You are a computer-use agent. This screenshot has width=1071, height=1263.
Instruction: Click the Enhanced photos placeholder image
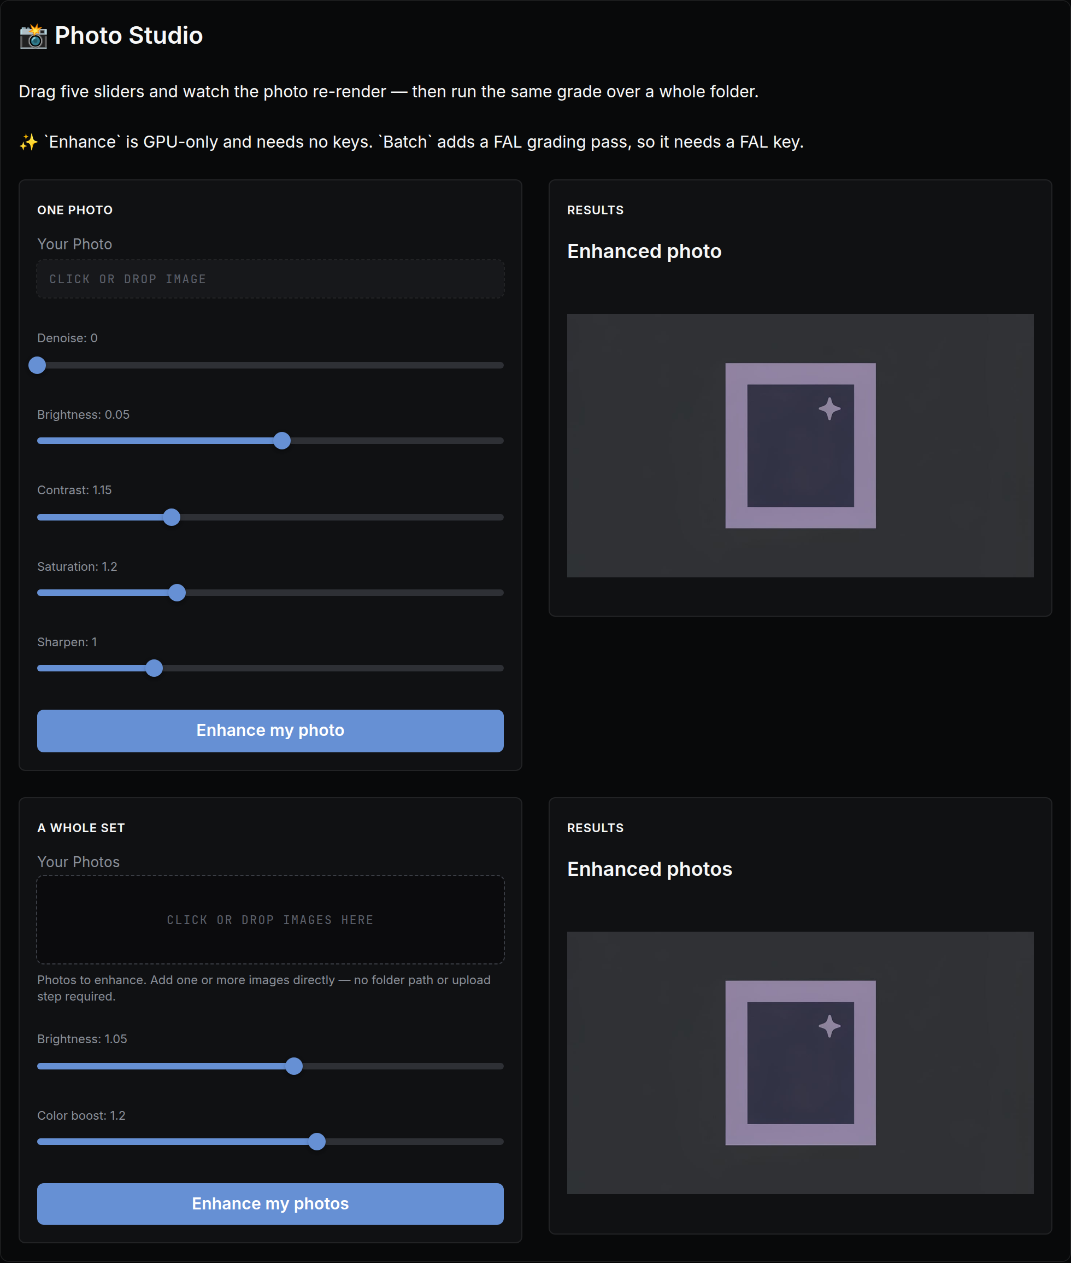(x=800, y=1062)
